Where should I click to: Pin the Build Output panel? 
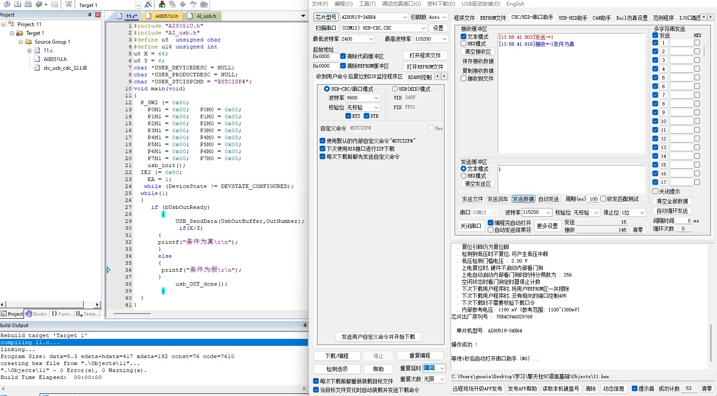(x=305, y=325)
